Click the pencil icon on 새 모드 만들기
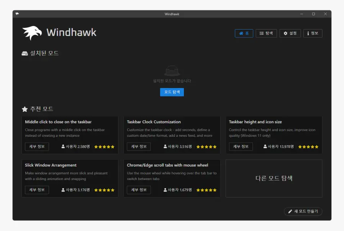 290,211
